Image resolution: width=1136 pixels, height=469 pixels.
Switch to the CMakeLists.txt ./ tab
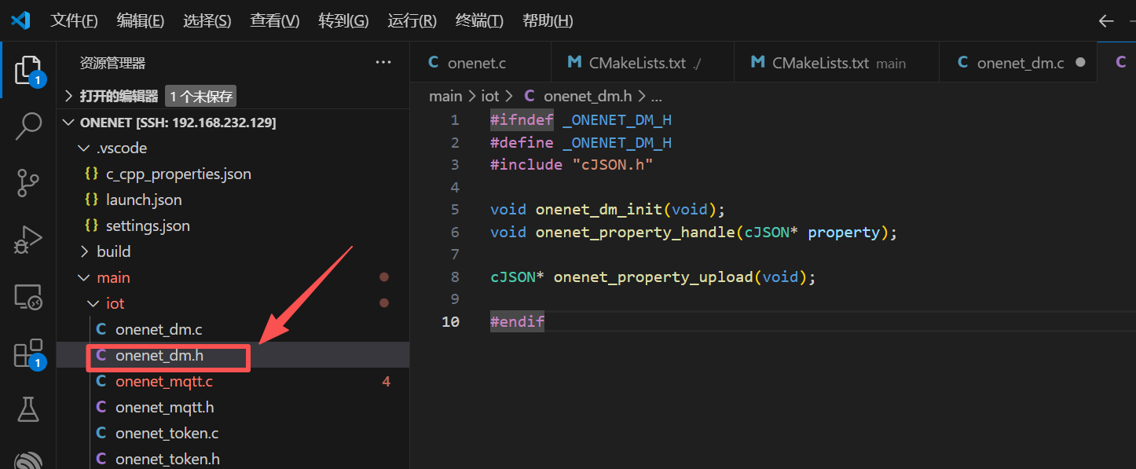[x=642, y=63]
